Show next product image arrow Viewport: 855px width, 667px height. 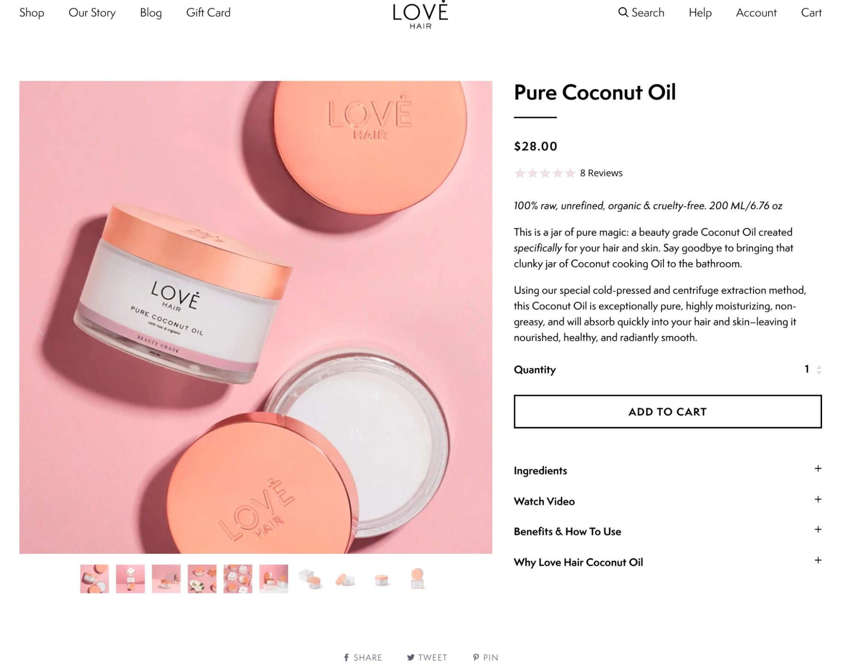(475, 318)
